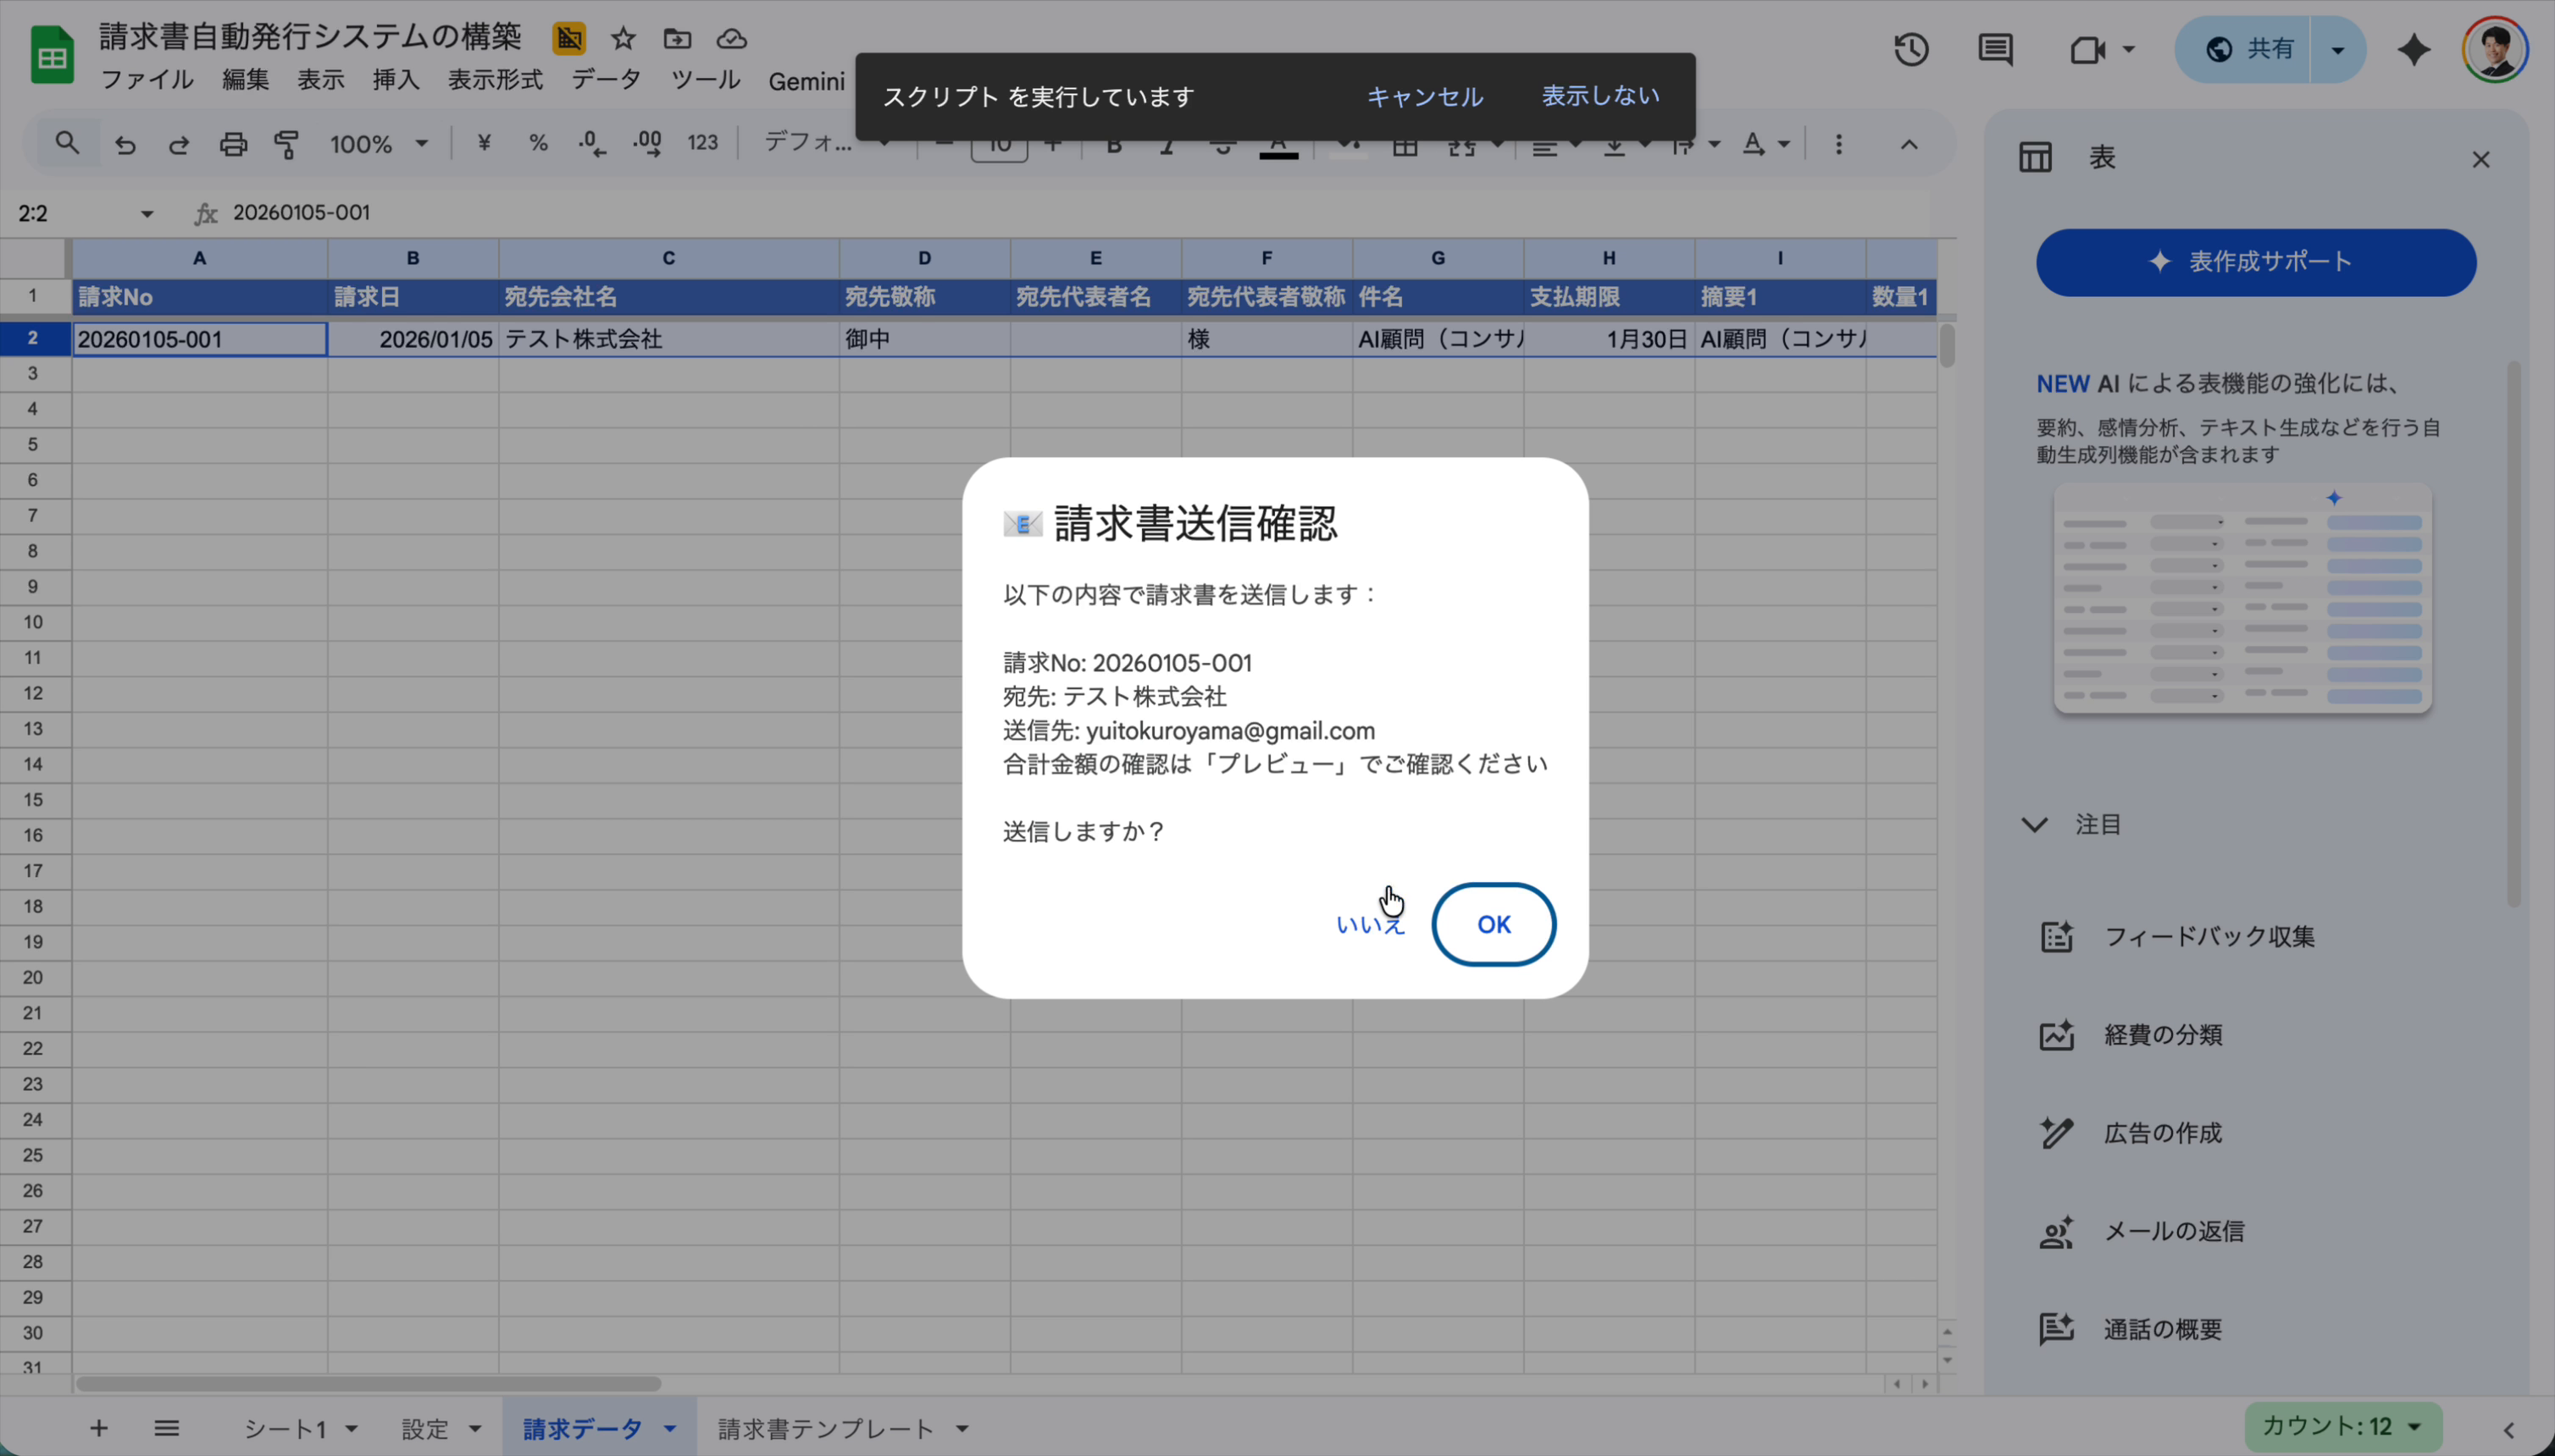
Task: Decrease decimal places
Action: coord(590,144)
